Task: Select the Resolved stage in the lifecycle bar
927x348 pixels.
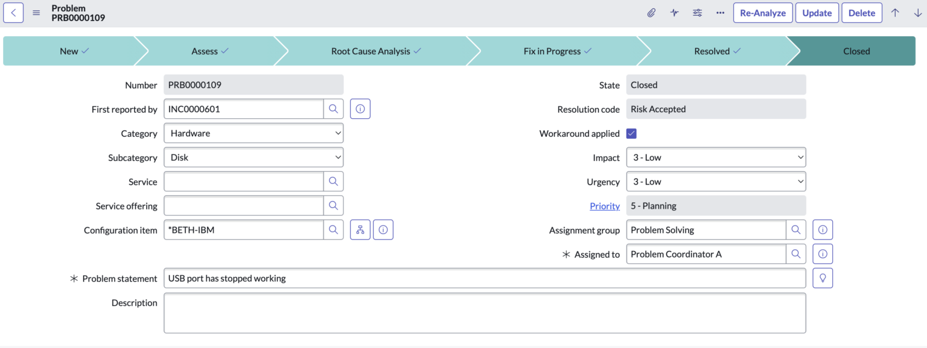Action: click(716, 51)
